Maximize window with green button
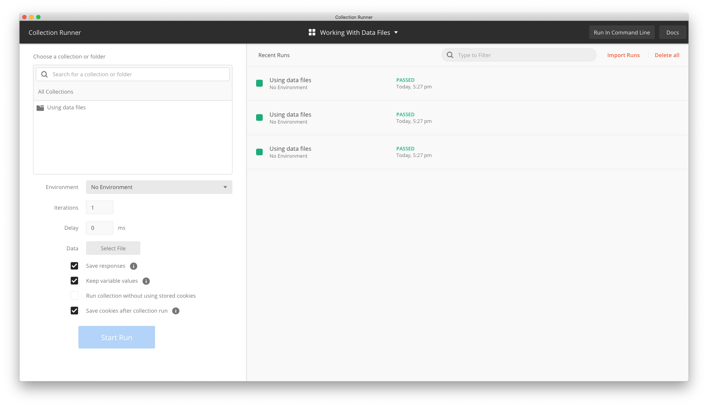This screenshot has width=708, height=407. click(x=38, y=17)
